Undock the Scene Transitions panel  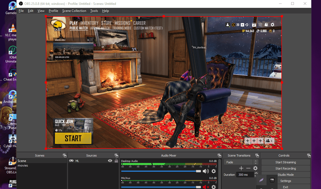(x=257, y=155)
